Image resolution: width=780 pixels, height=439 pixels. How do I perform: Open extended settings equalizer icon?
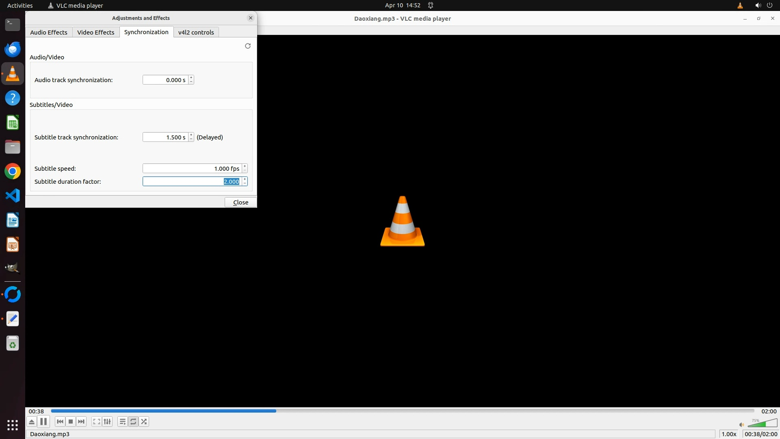(107, 422)
